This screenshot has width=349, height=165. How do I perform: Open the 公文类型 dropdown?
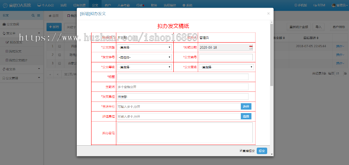click(145, 47)
